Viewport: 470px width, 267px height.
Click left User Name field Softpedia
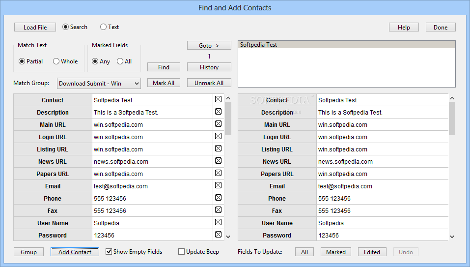coord(152,223)
